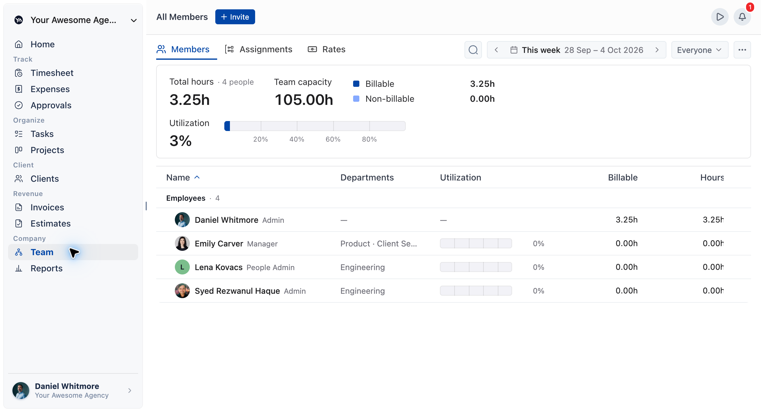Open Invoices section

pyautogui.click(x=73, y=207)
